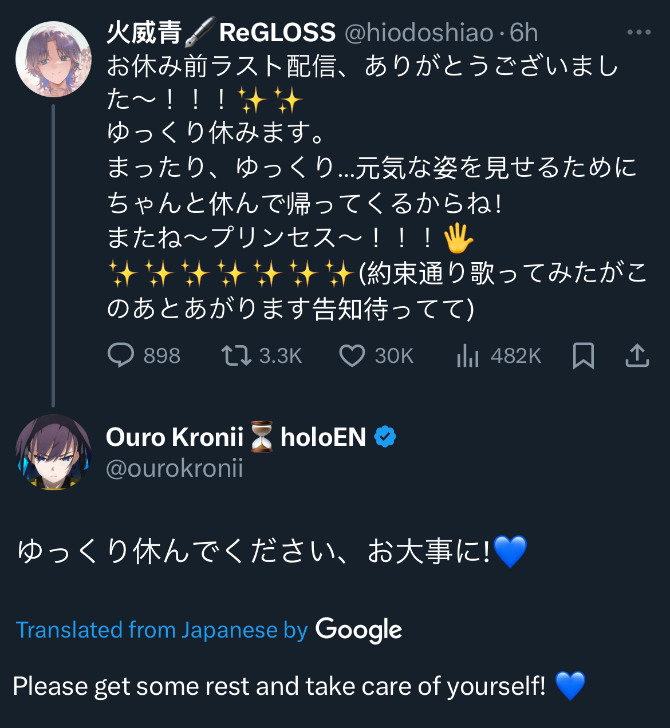Tap Kronii's Japanese reply text

click(x=272, y=551)
